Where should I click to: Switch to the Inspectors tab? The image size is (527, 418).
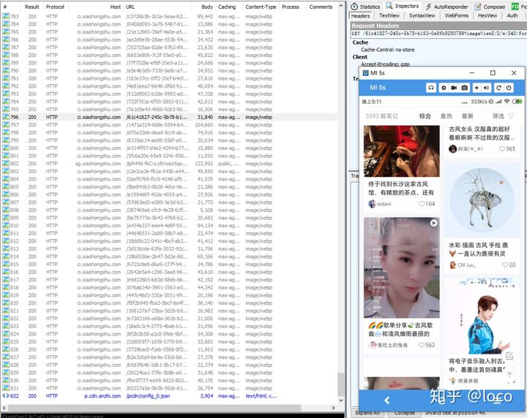pos(403,6)
